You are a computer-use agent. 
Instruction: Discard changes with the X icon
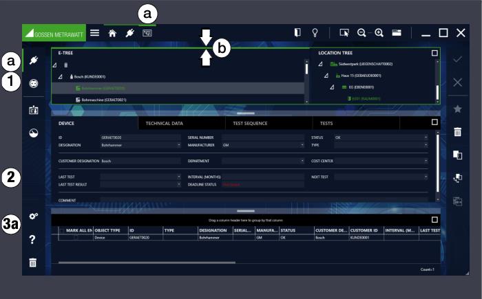pos(457,82)
